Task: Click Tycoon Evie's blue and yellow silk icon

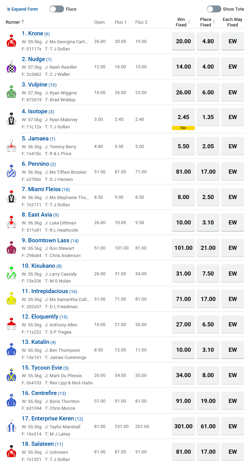Action: (x=11, y=375)
